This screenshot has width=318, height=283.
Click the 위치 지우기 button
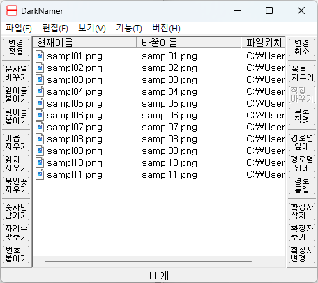click(x=16, y=164)
